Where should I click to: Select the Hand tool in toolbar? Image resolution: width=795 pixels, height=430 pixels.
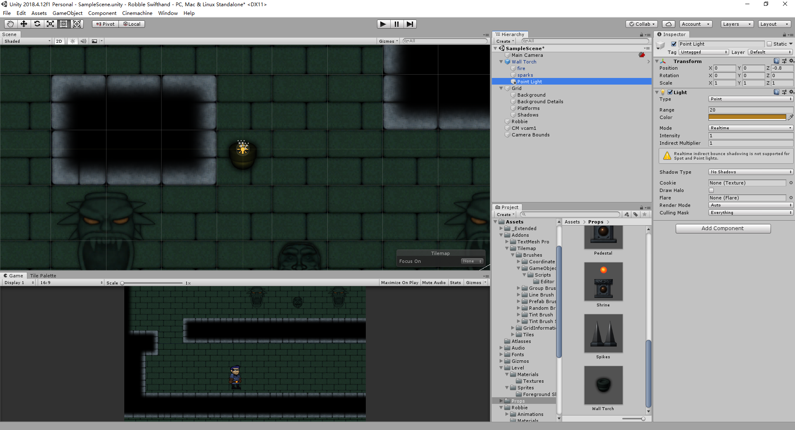10,24
